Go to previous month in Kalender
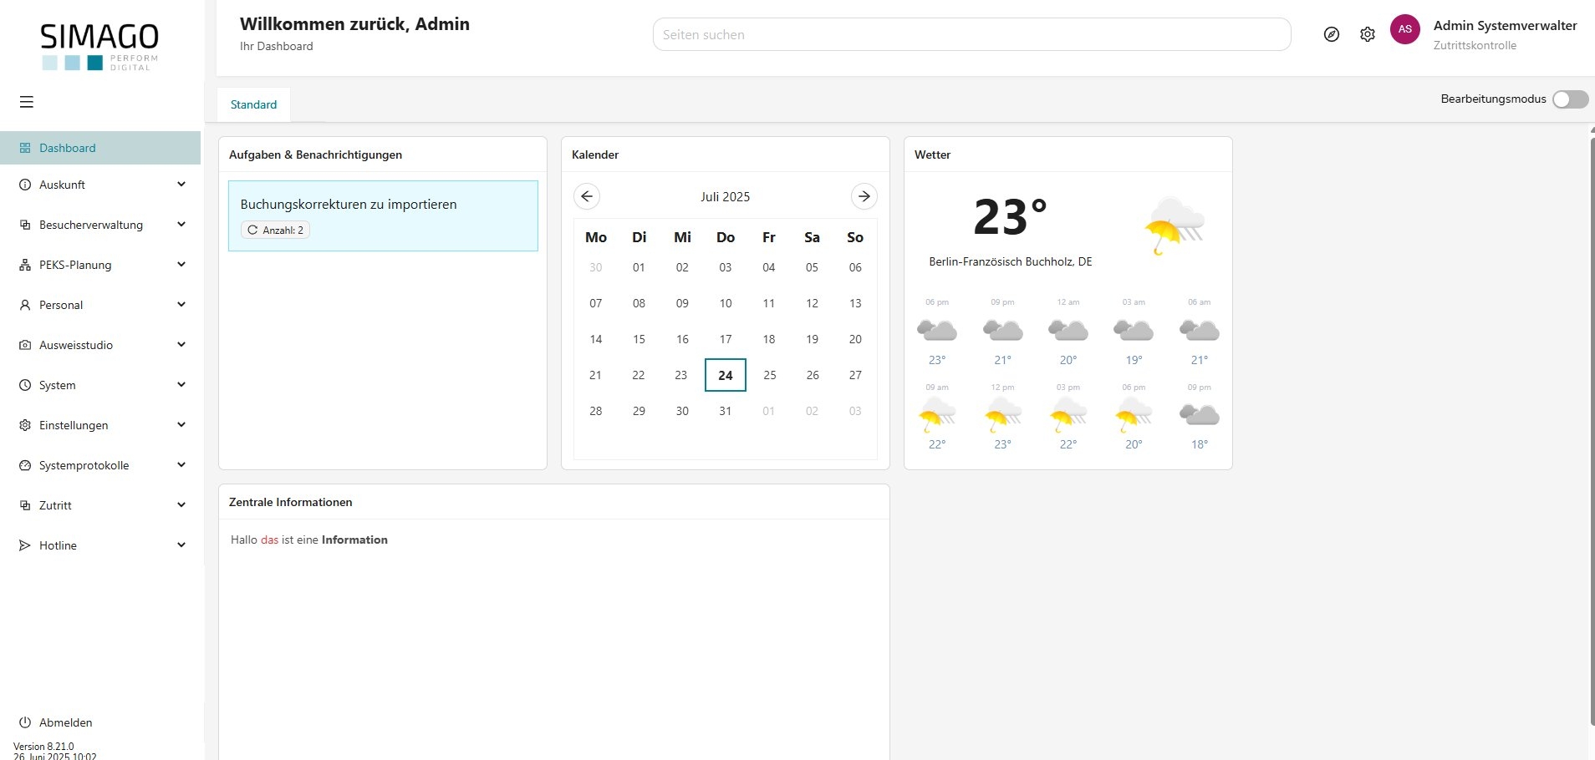This screenshot has width=1595, height=760. tap(587, 196)
